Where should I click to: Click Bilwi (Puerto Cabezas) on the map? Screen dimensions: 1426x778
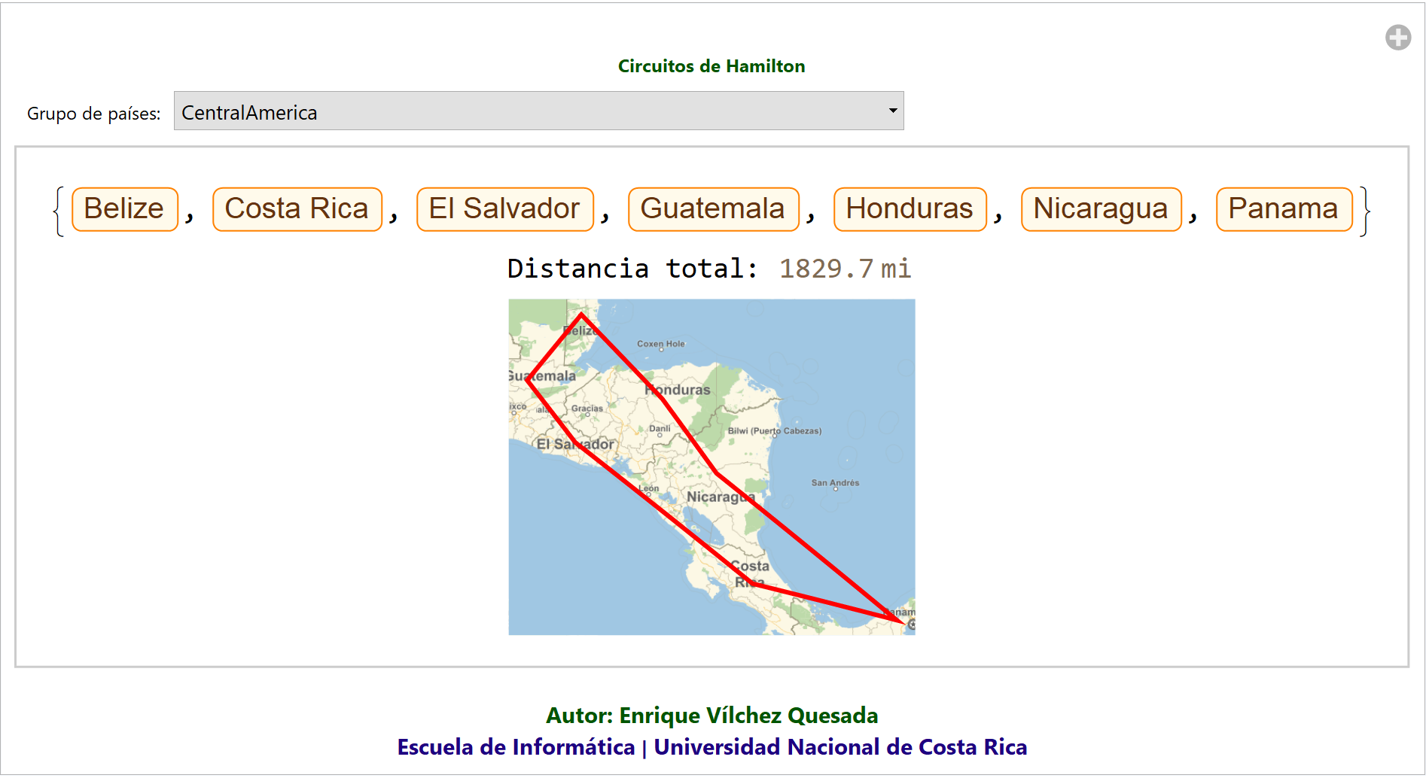click(774, 431)
